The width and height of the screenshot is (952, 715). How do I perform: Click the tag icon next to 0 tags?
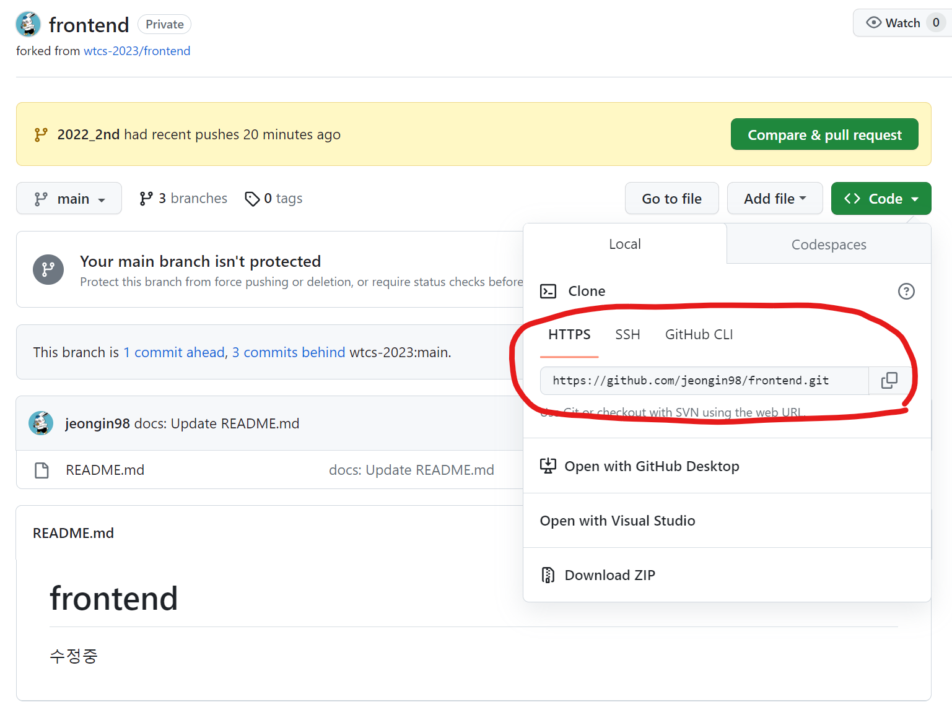pos(252,199)
